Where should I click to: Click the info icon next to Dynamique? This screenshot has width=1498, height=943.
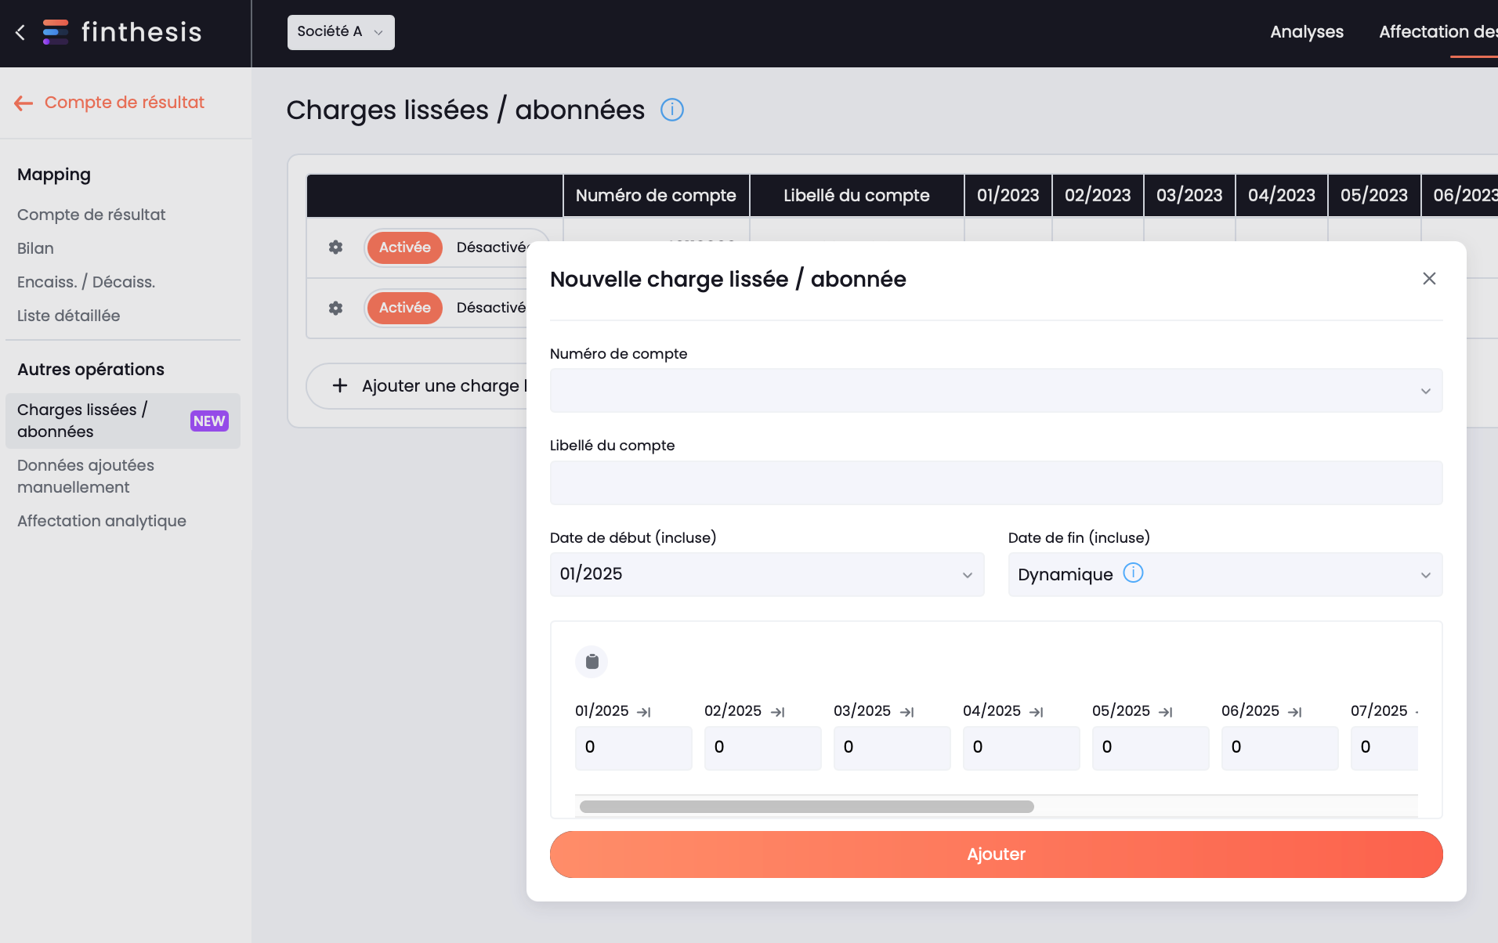coord(1134,573)
